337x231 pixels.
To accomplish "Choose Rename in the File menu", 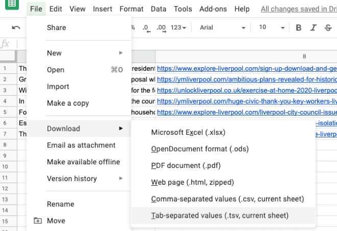I will click(x=79, y=204).
